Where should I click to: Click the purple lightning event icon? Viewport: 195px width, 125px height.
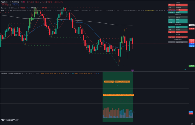pos(132,70)
